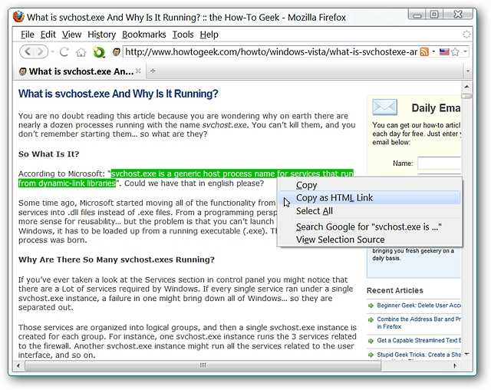Go to the Home page icon

[81, 52]
